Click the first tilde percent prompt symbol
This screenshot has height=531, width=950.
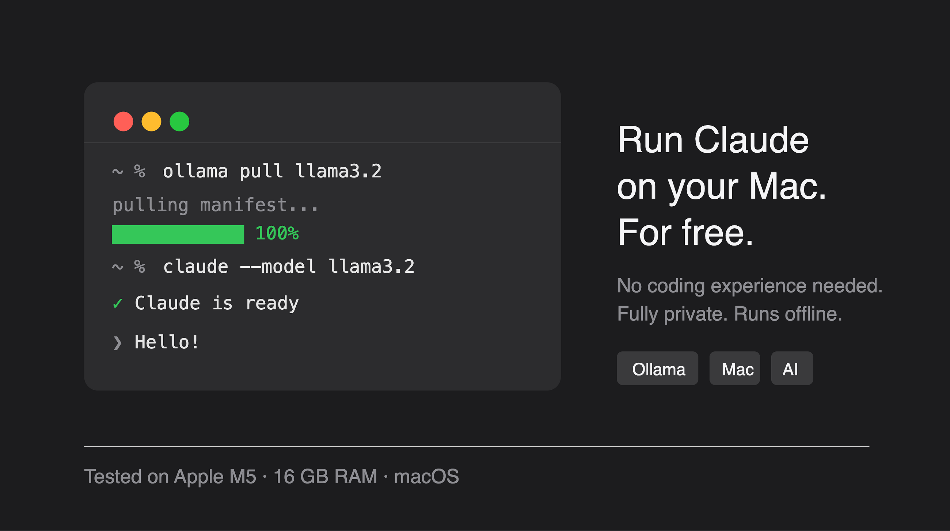point(128,172)
